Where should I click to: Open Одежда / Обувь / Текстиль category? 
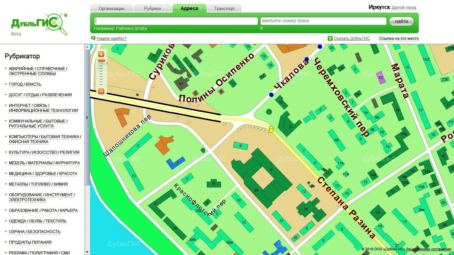point(38,221)
